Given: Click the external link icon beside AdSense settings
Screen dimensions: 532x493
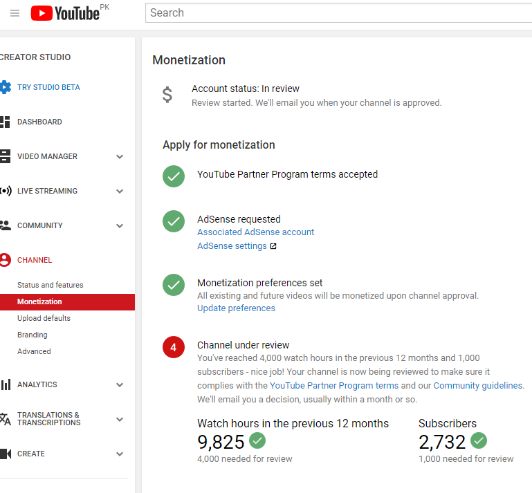Looking at the screenshot, I should tap(273, 246).
